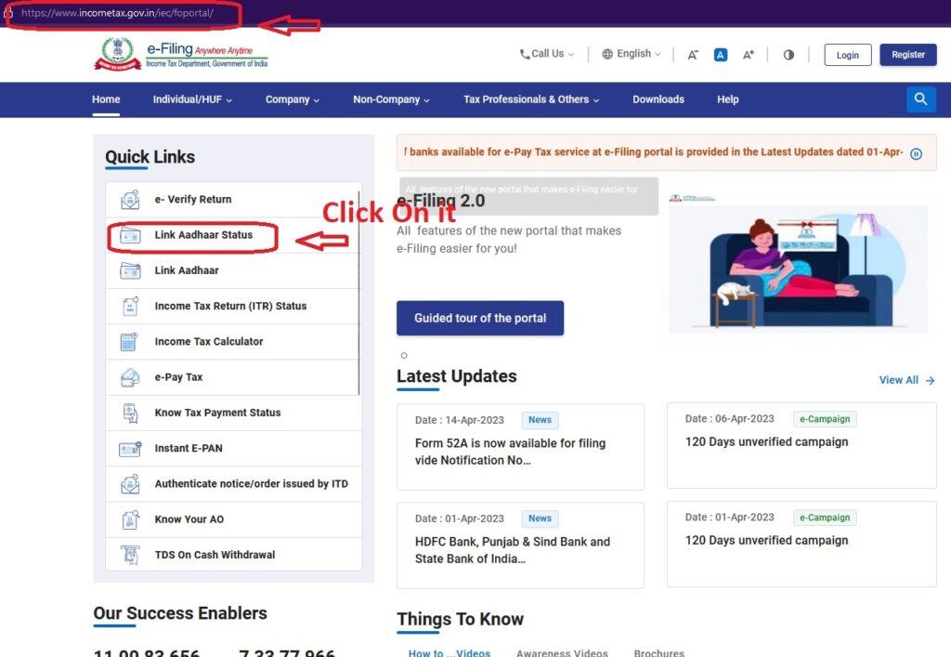Switch to Awareness Videos tab
951x657 pixels.
[562, 652]
